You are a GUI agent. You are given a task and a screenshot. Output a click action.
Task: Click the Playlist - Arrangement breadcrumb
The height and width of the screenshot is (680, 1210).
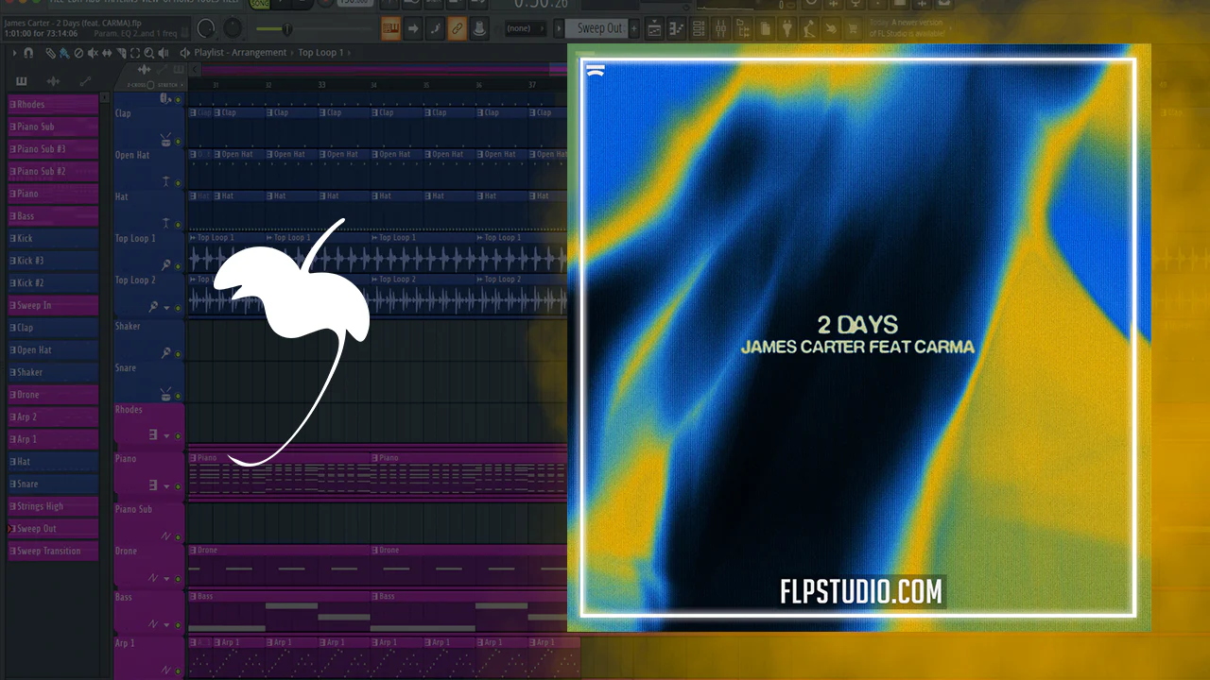tap(240, 53)
